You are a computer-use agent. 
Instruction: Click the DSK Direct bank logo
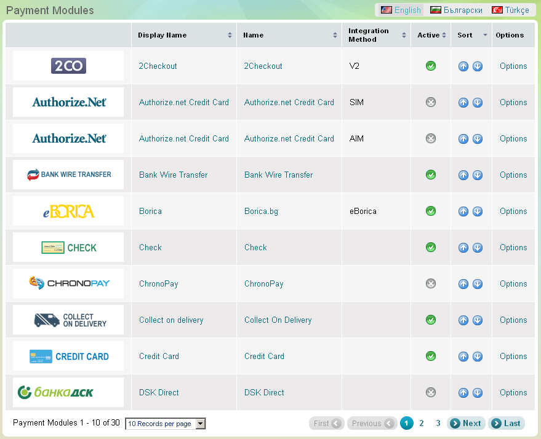click(68, 392)
